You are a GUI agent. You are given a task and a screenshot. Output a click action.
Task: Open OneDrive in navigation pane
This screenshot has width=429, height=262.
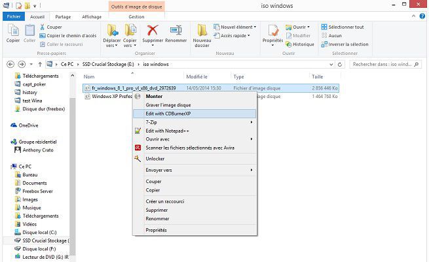click(x=25, y=125)
